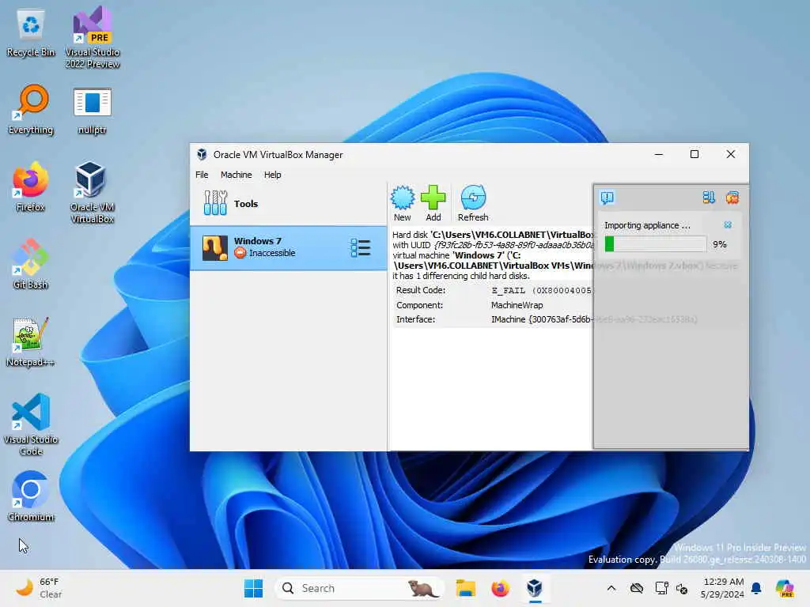Click the green Add machine icon
The image size is (810, 607).
(x=433, y=203)
